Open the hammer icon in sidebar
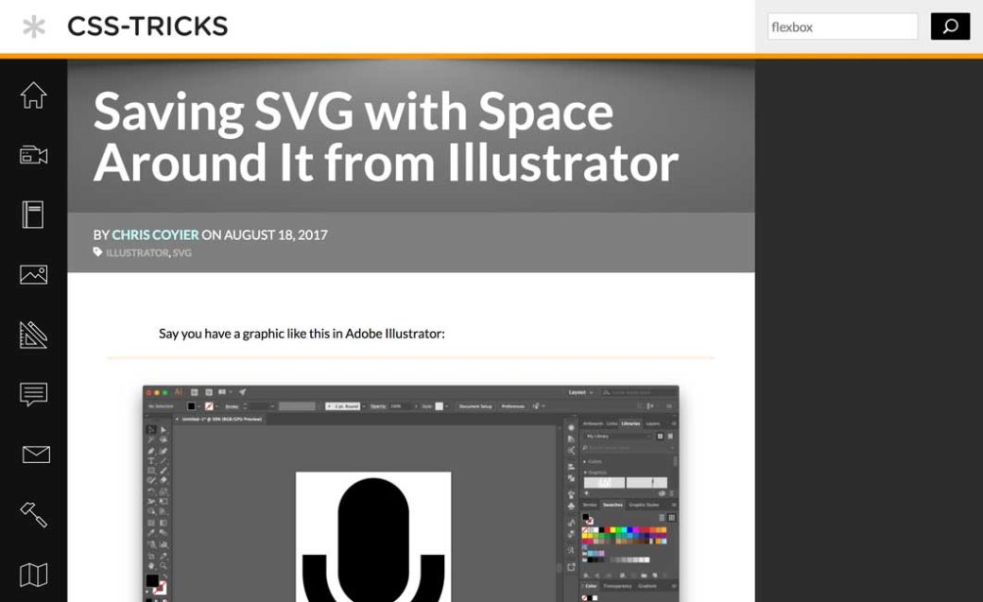This screenshot has width=983, height=602. pos(33,514)
